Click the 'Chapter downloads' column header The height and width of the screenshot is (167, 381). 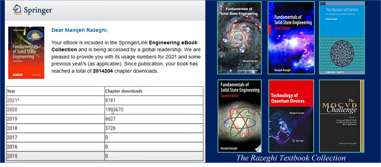click(154, 91)
